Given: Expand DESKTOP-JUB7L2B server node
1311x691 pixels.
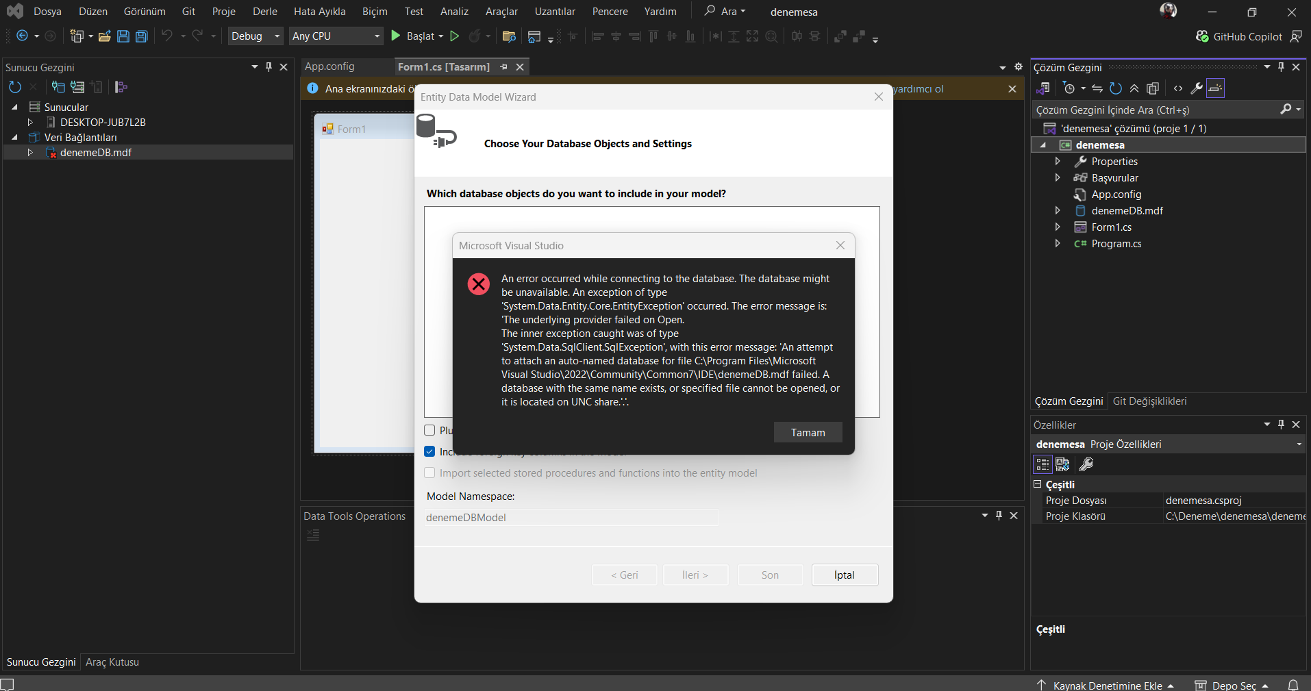Looking at the screenshot, I should coord(30,122).
